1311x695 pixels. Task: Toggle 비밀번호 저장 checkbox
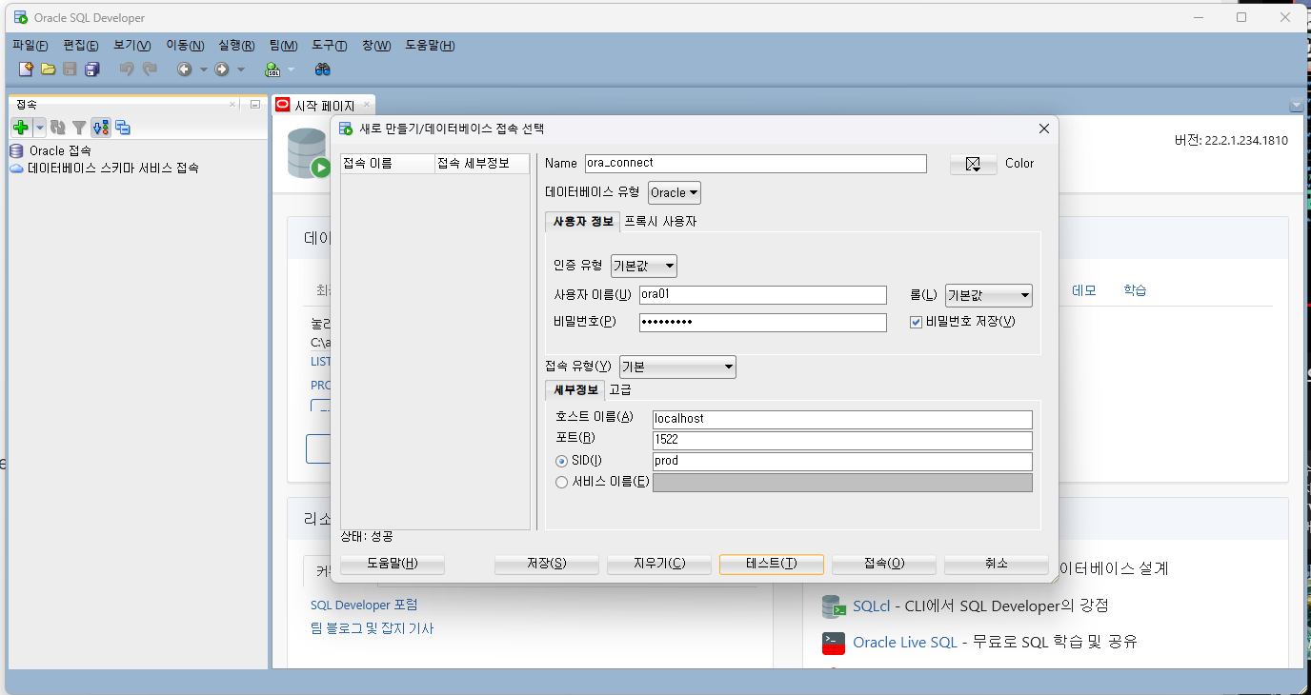pos(917,322)
